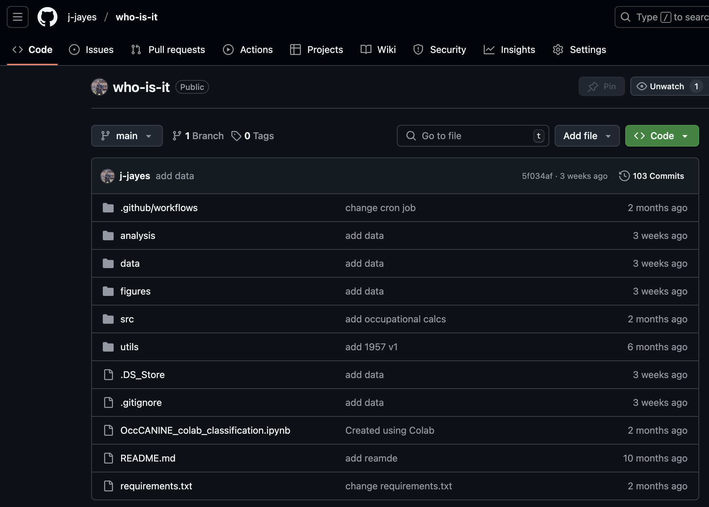
Task: Click the branch icon next to 1 Branch
Action: pyautogui.click(x=176, y=136)
